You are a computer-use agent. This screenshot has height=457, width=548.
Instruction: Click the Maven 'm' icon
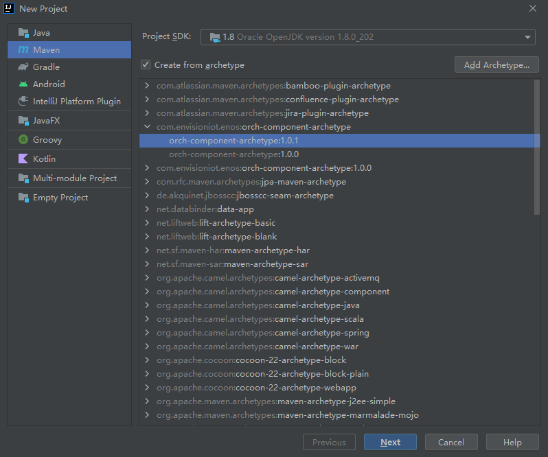[23, 50]
